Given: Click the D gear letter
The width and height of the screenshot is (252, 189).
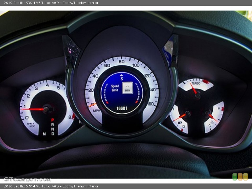Looking at the screenshot, I should [x=53, y=134].
